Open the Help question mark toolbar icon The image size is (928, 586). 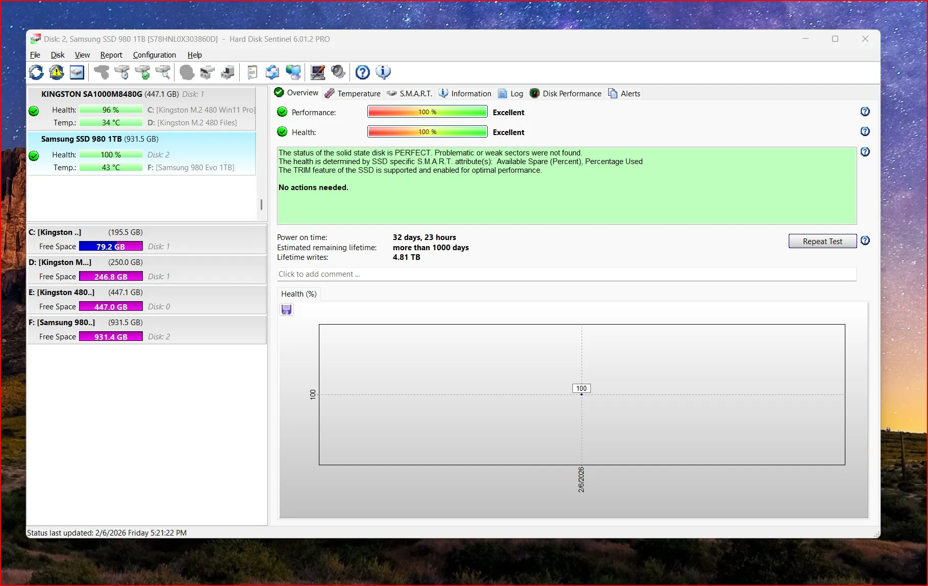362,72
